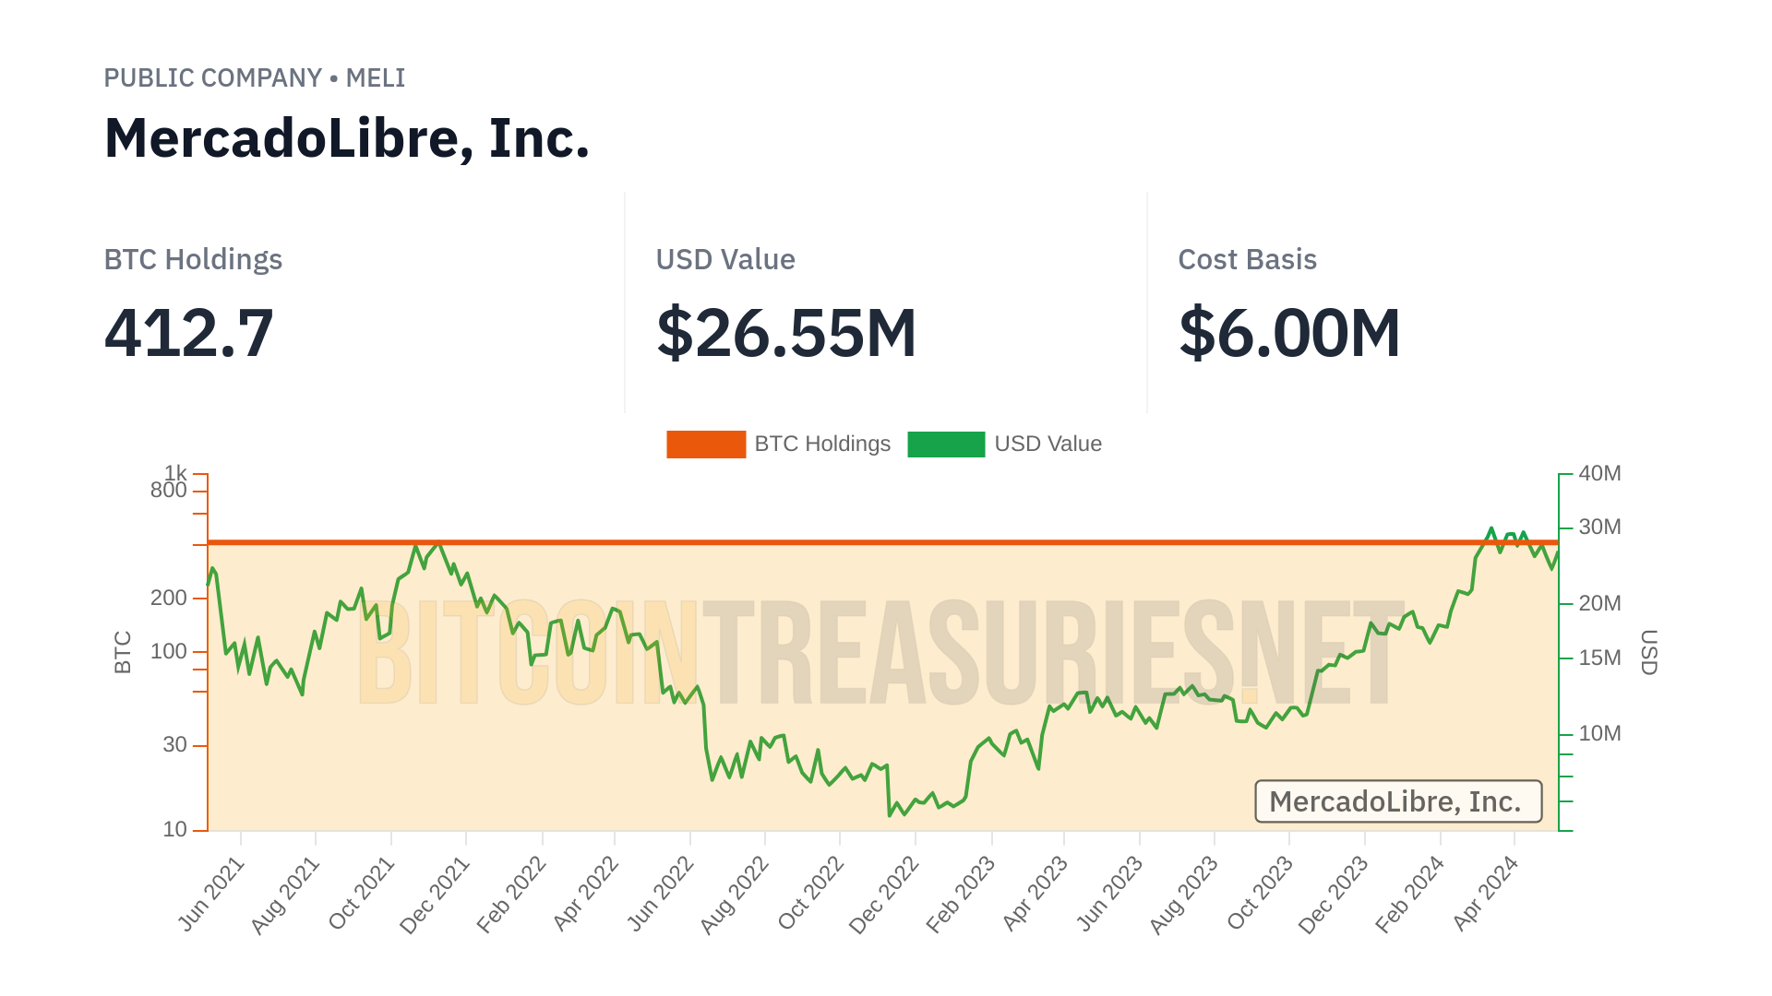Click the Apr 2024 x-axis label
Screen dimensions: 1772x996
[1485, 894]
